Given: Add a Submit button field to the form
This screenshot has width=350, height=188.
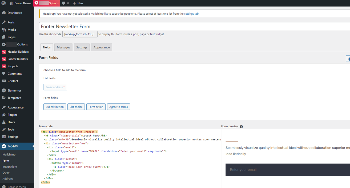Looking at the screenshot, I should 55,107.
